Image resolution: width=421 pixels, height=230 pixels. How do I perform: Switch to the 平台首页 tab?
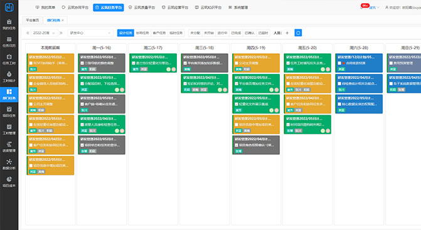tap(32, 20)
